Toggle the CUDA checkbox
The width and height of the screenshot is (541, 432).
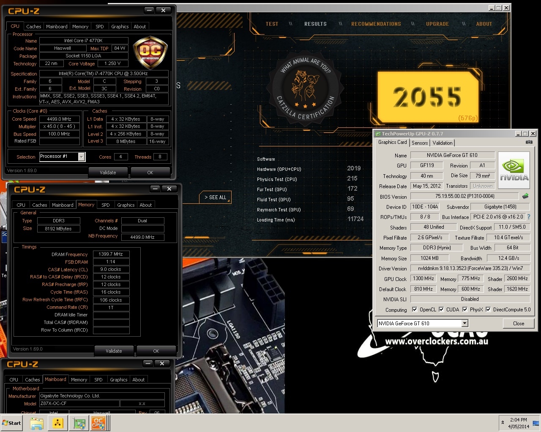[x=441, y=309]
